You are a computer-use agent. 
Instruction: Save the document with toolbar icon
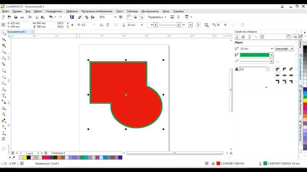coord(16,17)
